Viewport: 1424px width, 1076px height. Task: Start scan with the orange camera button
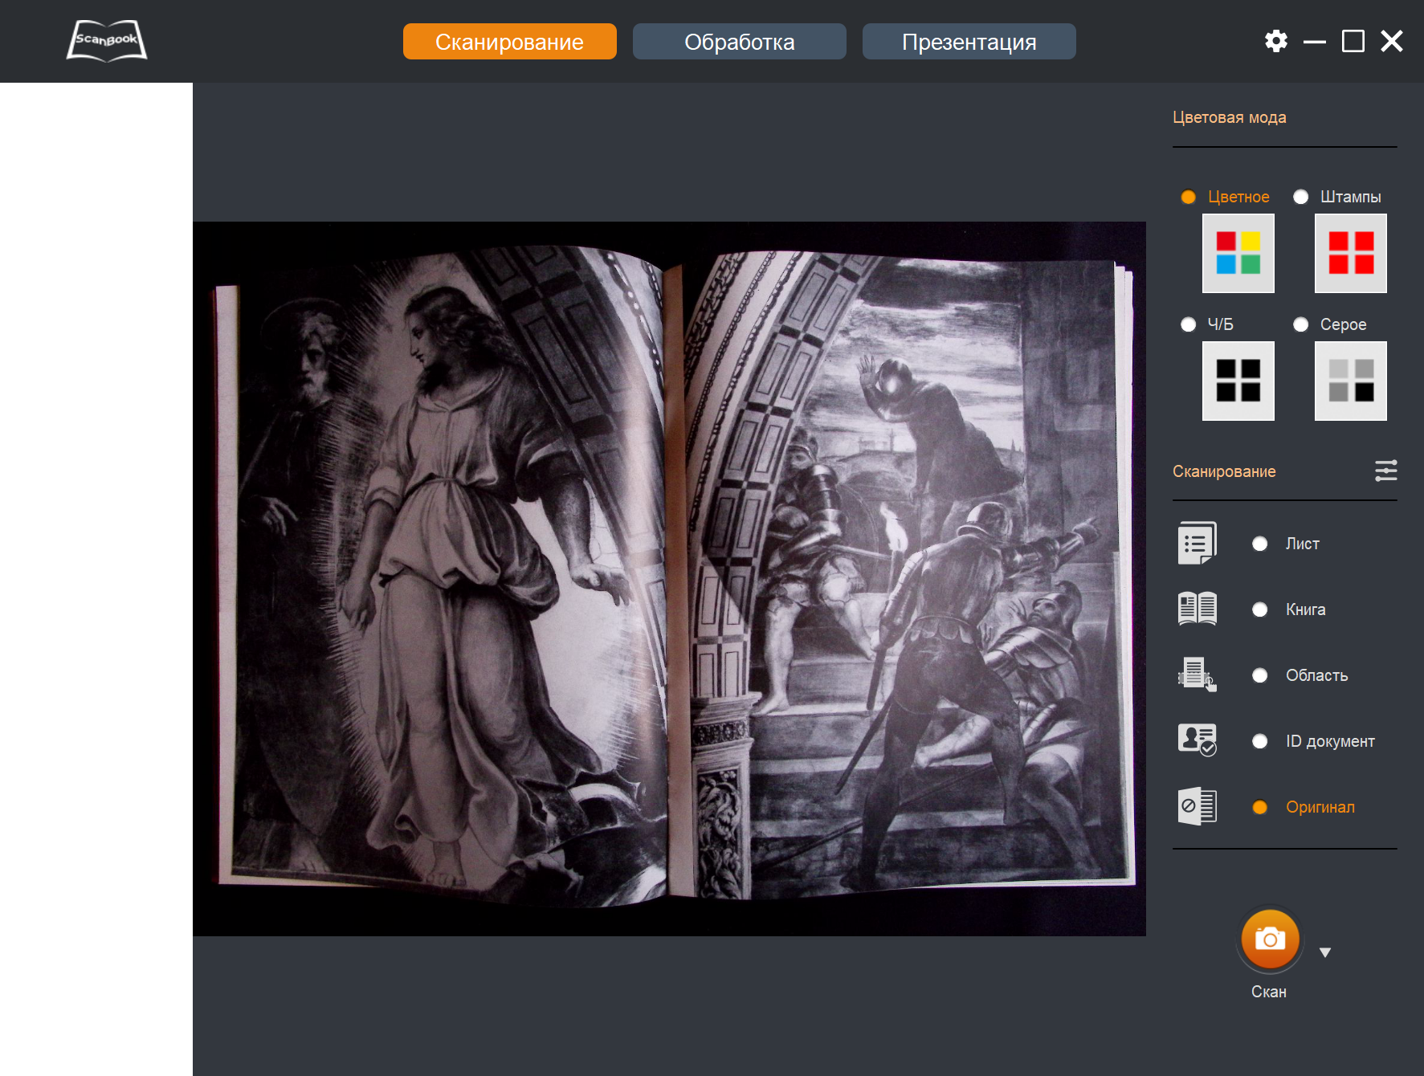pos(1270,939)
